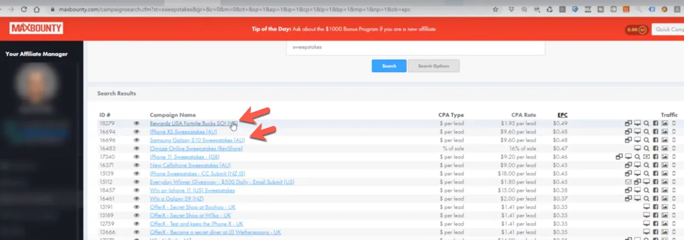Click the eye icon in row 17340

tap(136, 157)
